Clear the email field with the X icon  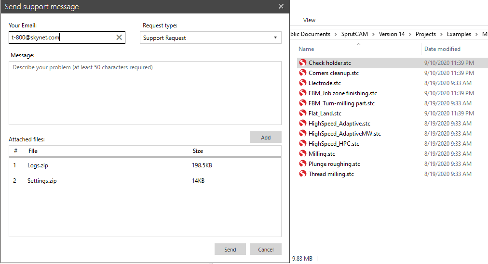(x=119, y=38)
